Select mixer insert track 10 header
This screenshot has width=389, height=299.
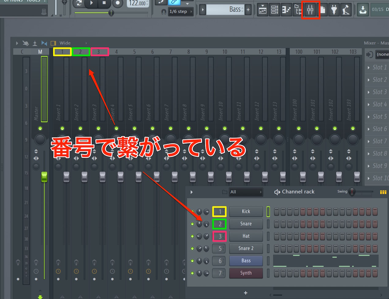225,52
